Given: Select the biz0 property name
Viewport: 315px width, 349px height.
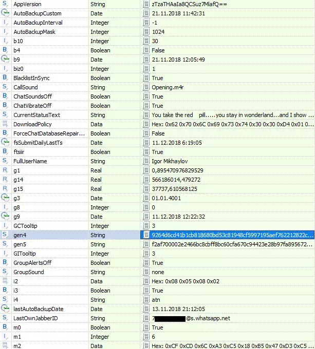Looking at the screenshot, I should (18, 69).
